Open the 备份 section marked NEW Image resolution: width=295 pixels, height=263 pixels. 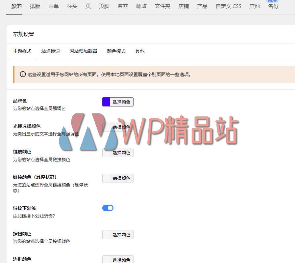pos(273,6)
